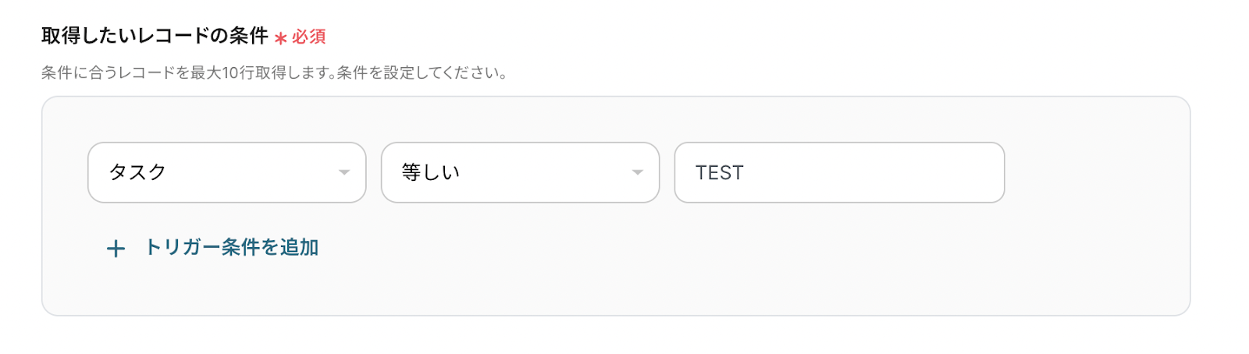Click the 取得したいレコードの条件 heading

click(x=155, y=36)
